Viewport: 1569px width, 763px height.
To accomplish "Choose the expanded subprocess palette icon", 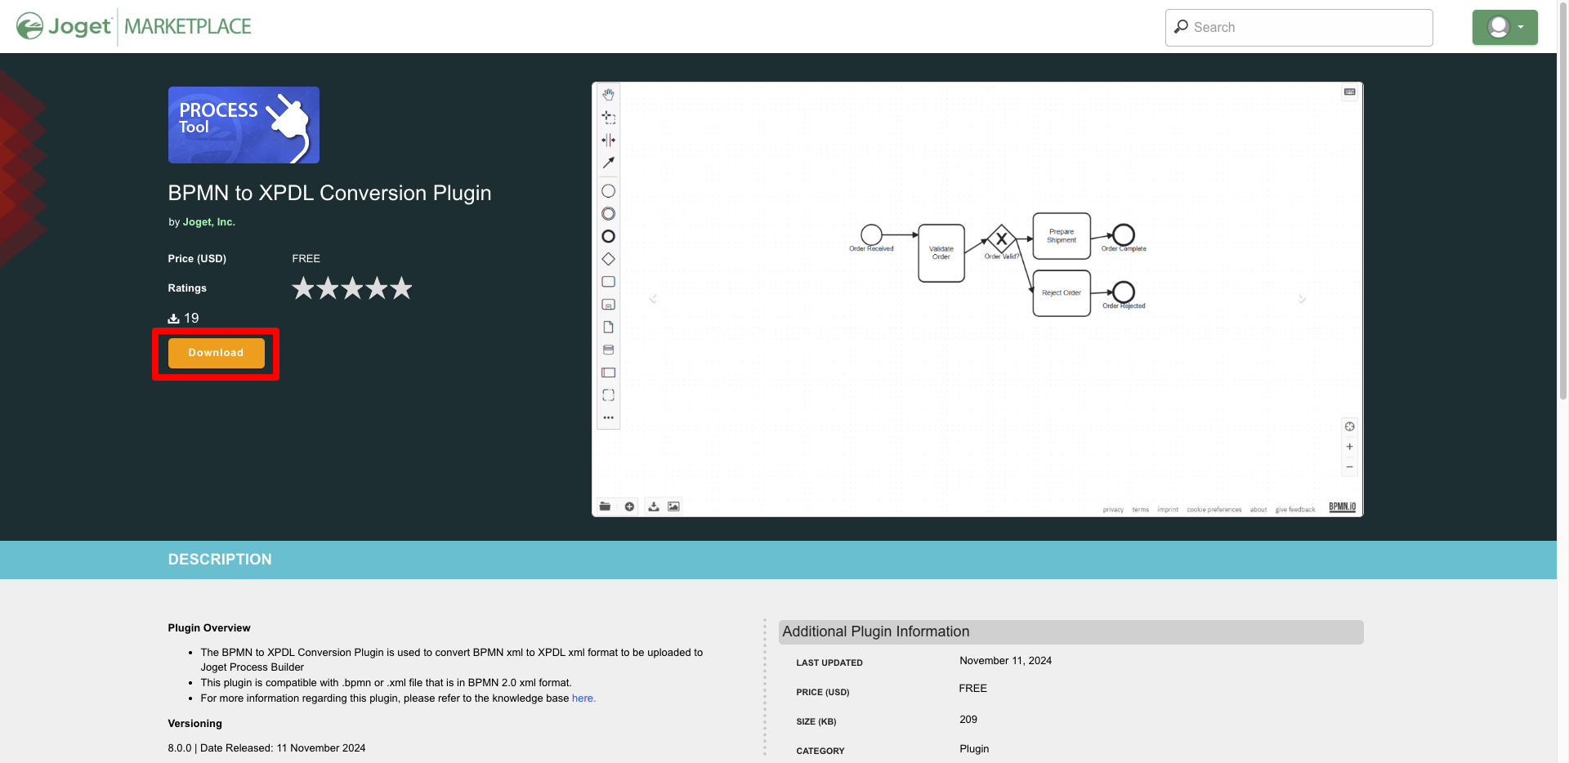I will pos(608,305).
